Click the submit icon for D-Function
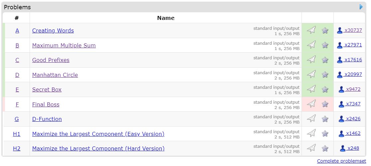This screenshot has width=371, height=166. pyautogui.click(x=311, y=119)
